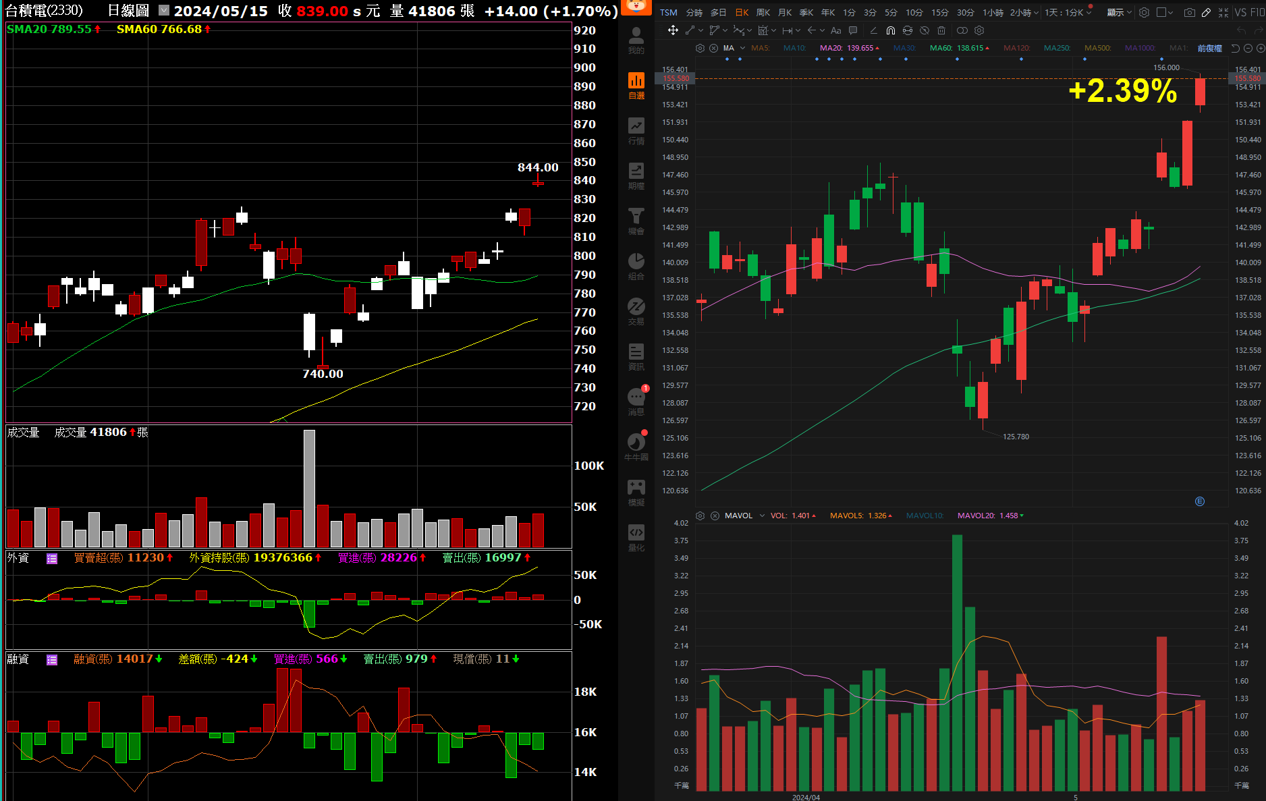Screen dimensions: 1266x801
Task: Switch to 分時 intraday tab
Action: (x=694, y=12)
